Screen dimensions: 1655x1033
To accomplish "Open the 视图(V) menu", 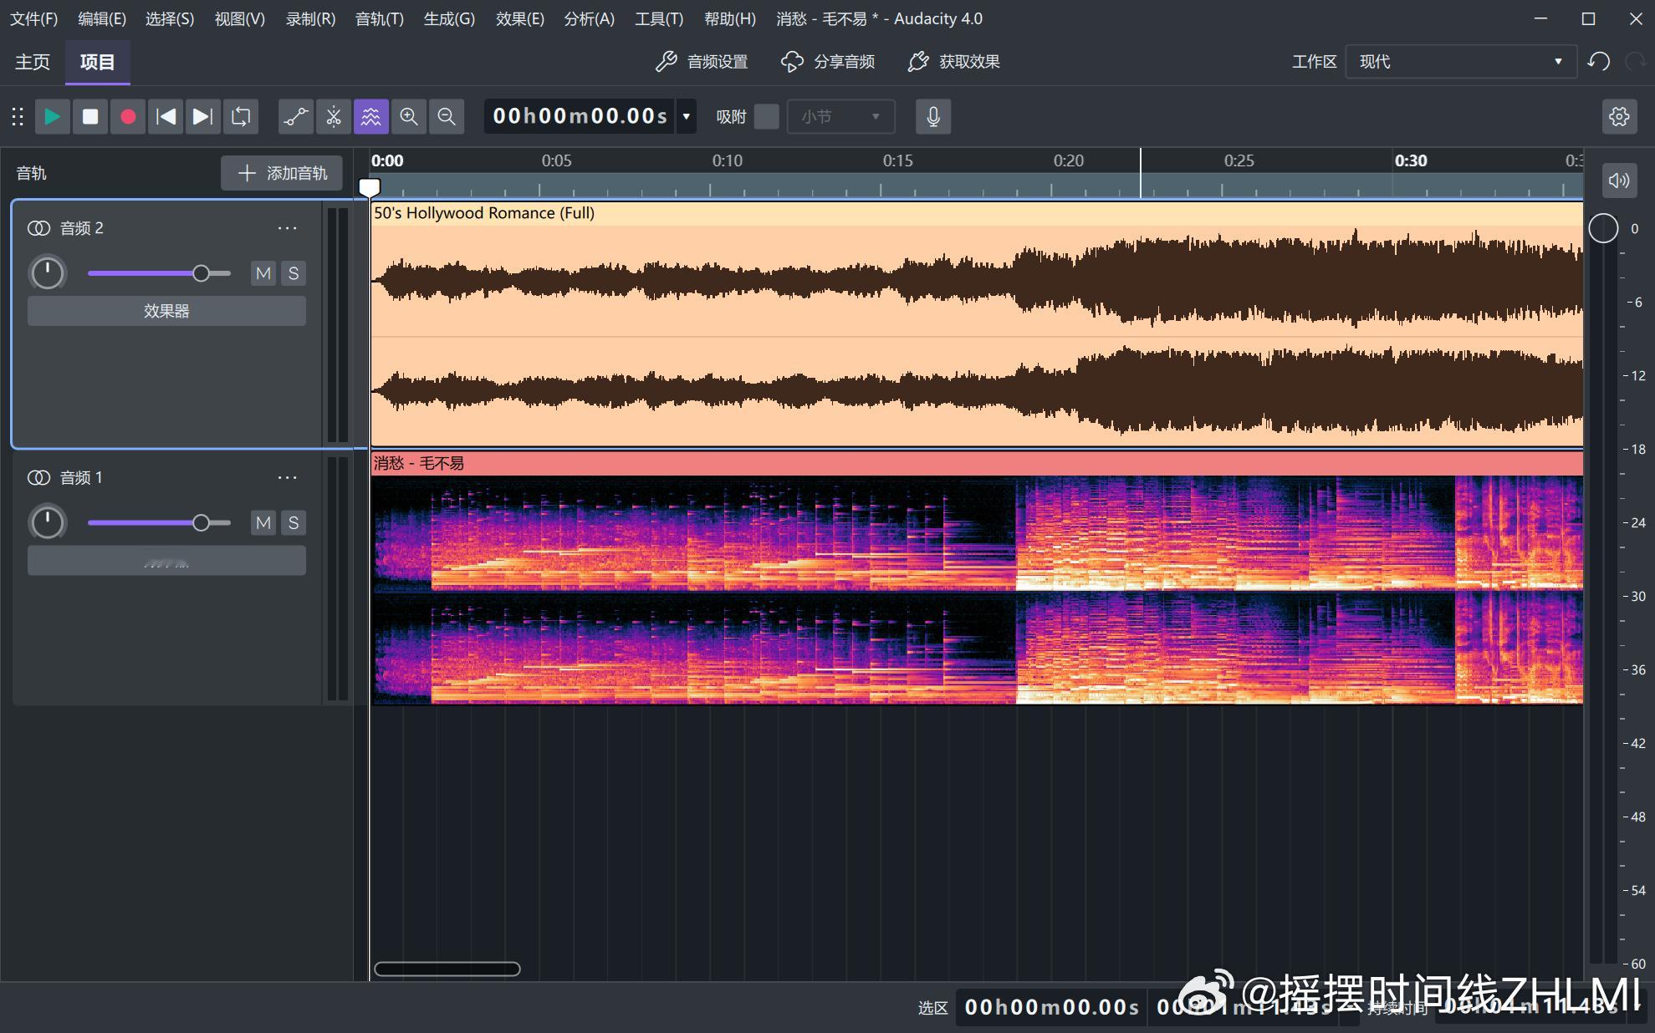I will click(x=240, y=18).
